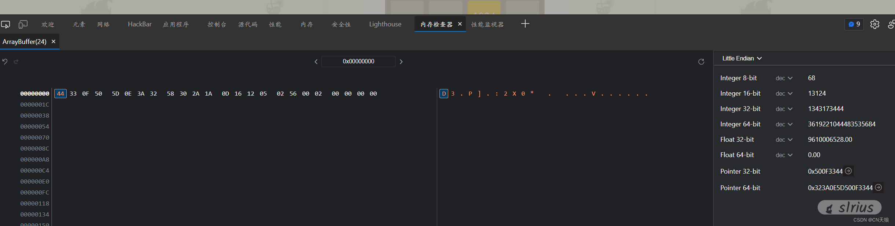This screenshot has width=895, height=226.
Task: Toggle device emulation icon
Action: click(x=23, y=25)
